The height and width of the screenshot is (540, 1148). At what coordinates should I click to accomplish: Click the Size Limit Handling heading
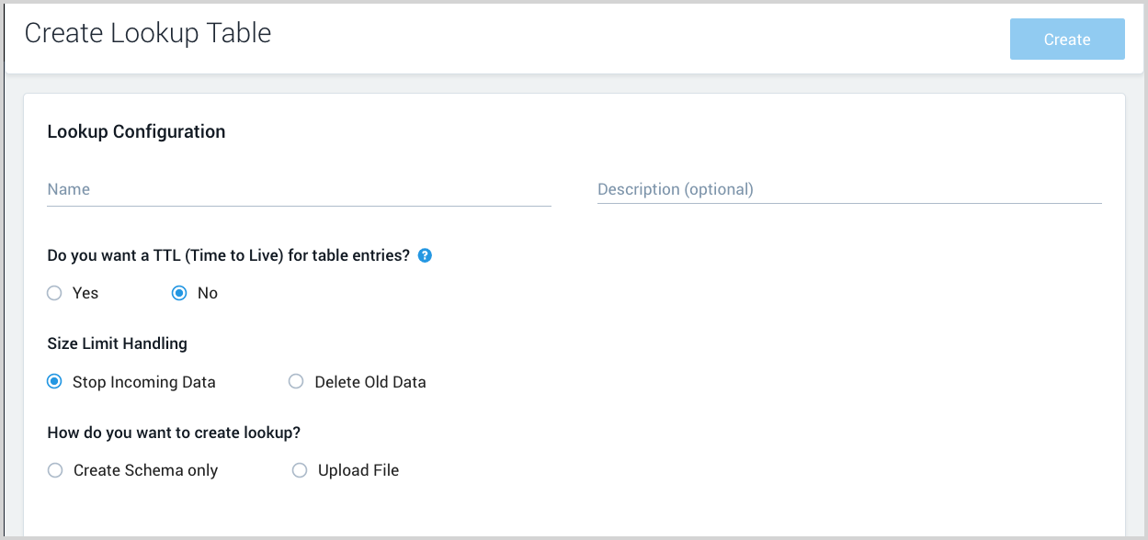117,343
